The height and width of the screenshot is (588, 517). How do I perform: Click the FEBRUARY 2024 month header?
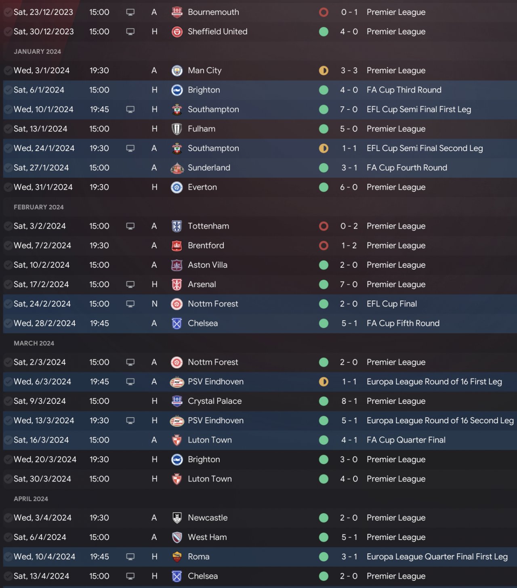(x=39, y=207)
